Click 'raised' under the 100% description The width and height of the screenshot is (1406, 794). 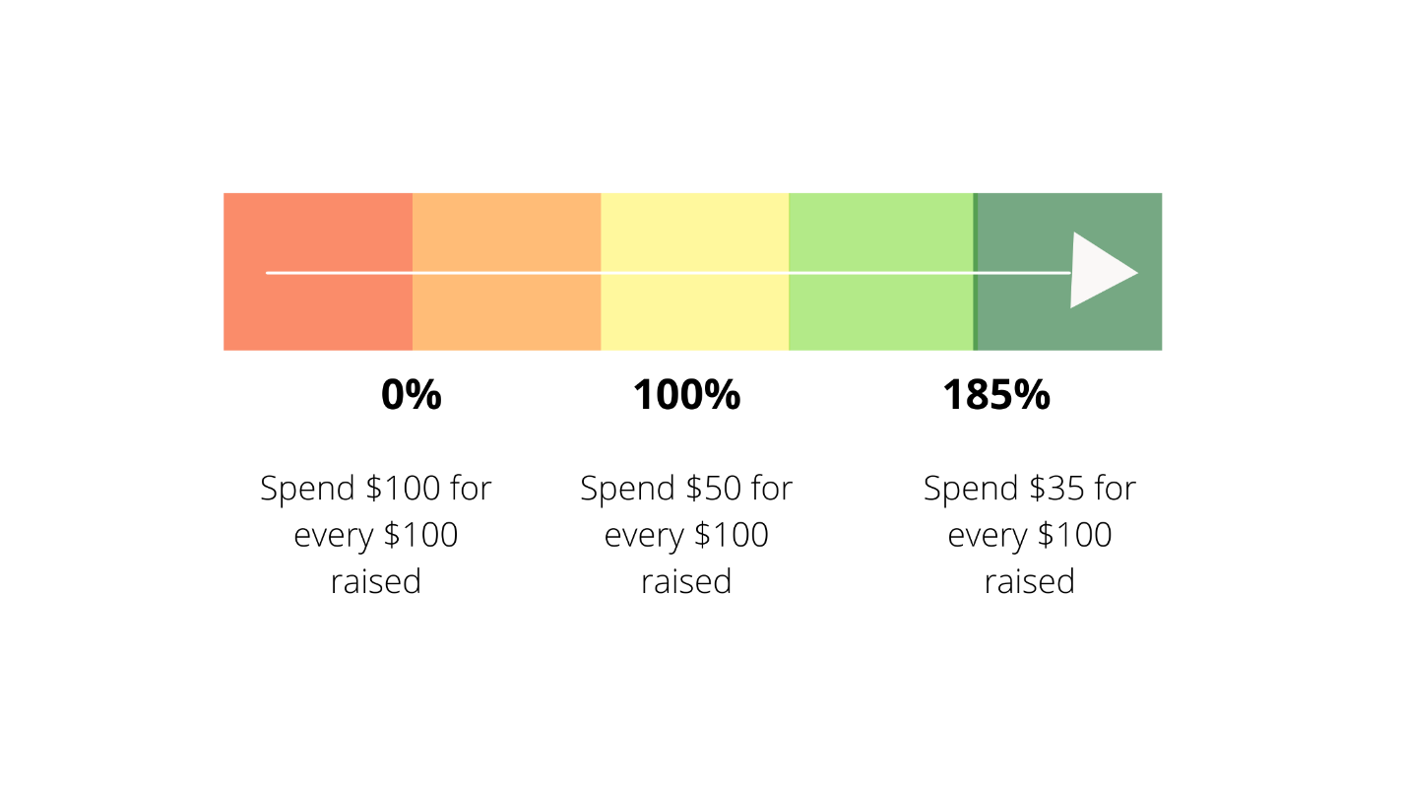[x=686, y=581]
